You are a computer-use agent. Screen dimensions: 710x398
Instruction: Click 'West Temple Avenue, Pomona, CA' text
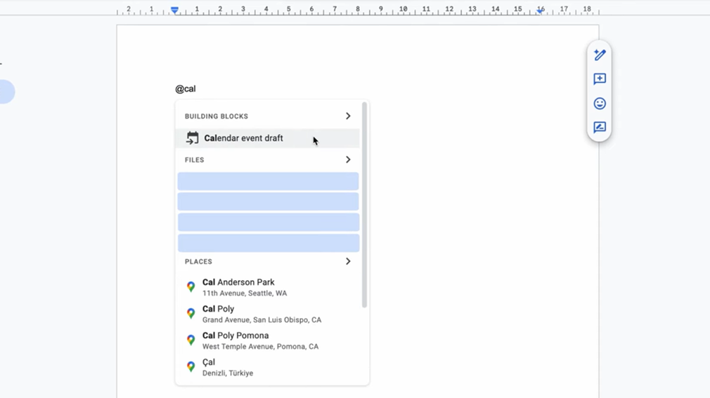[x=260, y=347]
